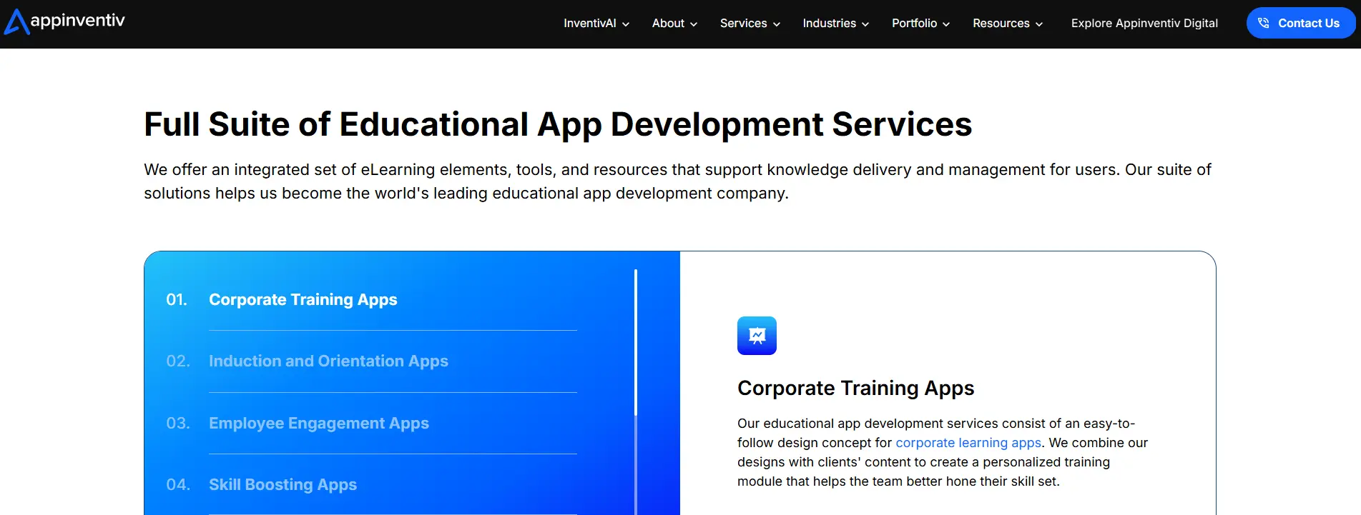Click the '01.' number label
The image size is (1361, 515).
(x=177, y=300)
